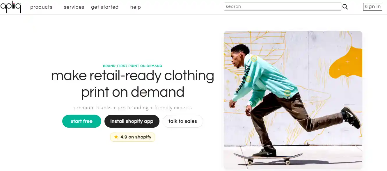This screenshot has width=387, height=171.
Task: Open the help menu
Action: [135, 7]
